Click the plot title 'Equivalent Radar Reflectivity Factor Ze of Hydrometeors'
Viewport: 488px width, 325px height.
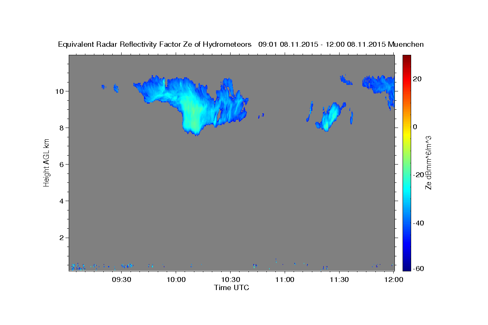[x=155, y=45]
